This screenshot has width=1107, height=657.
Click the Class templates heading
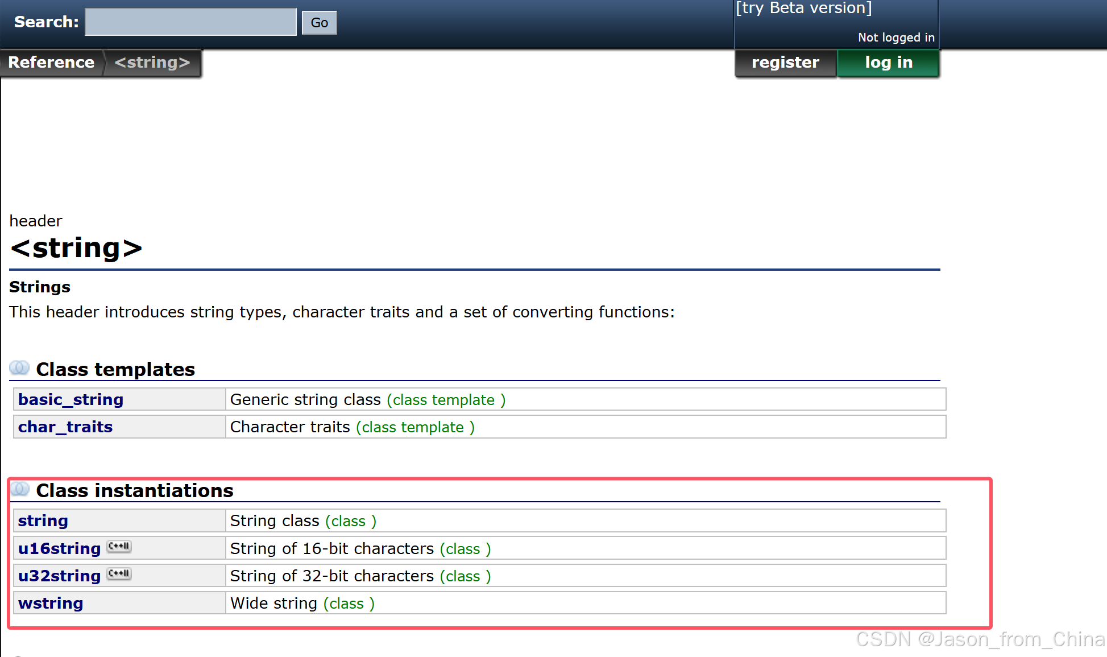115,370
